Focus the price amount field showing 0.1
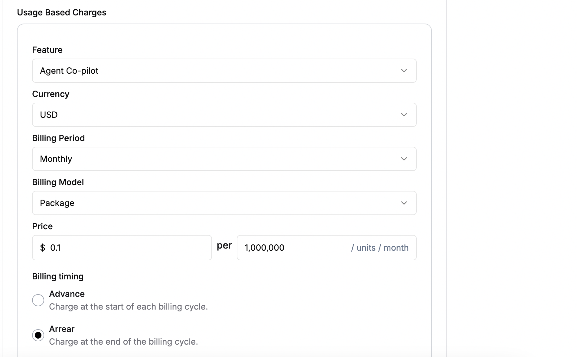Screen dimensions: 577x357 (x=122, y=248)
